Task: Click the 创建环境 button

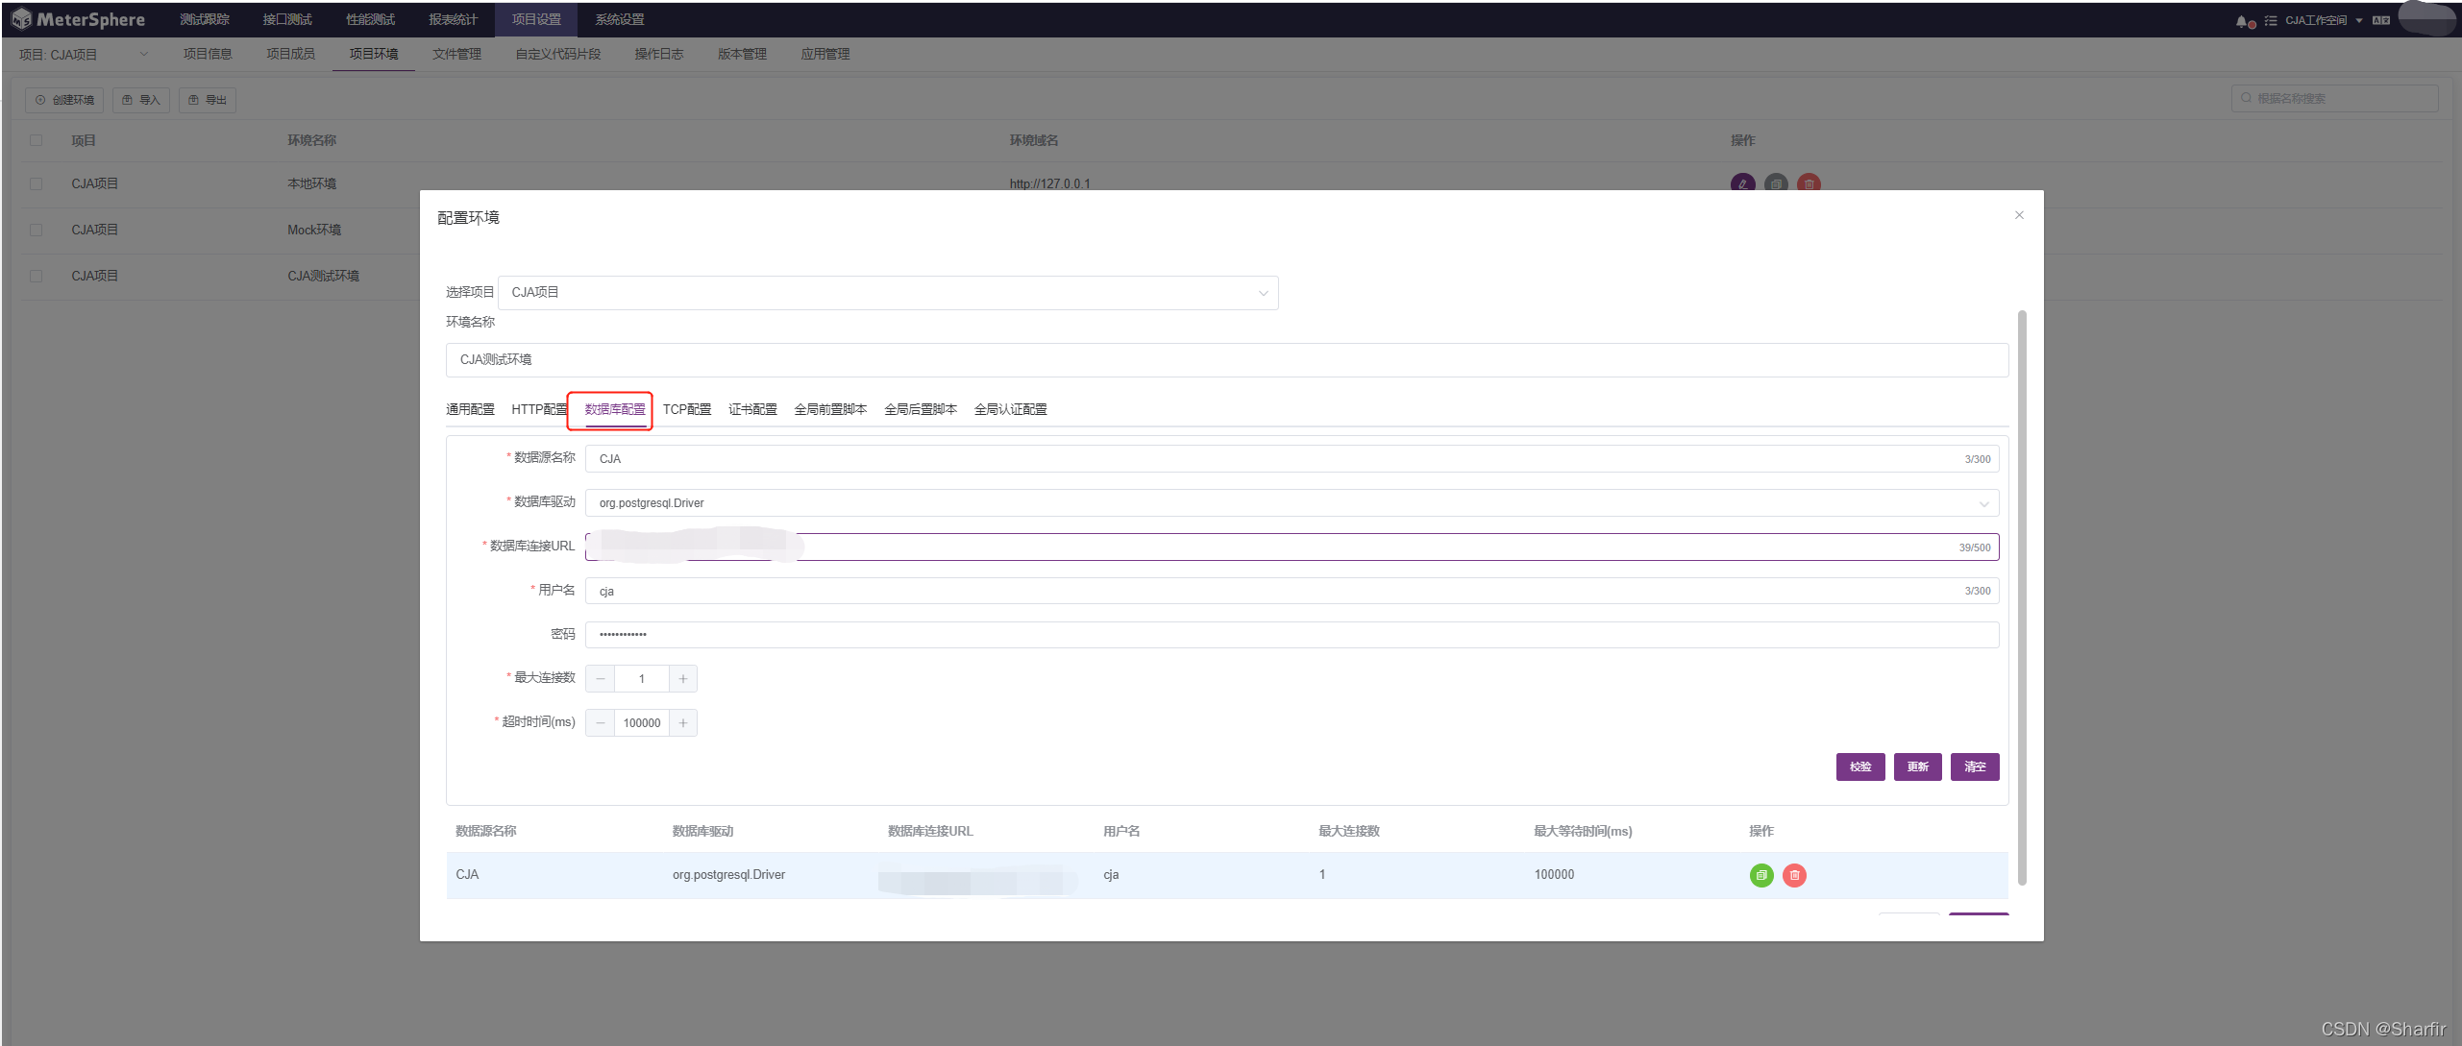Action: (x=64, y=100)
